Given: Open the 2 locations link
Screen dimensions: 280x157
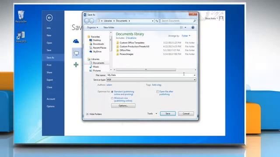Looking at the screenshot, I should pos(131,38).
